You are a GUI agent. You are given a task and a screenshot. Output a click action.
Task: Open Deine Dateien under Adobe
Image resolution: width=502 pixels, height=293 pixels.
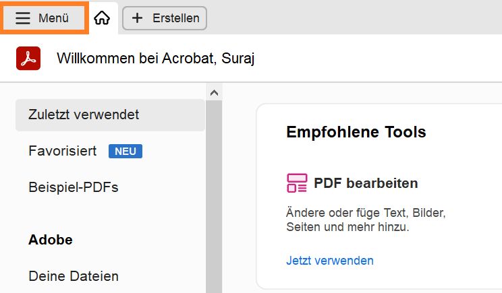tap(74, 276)
